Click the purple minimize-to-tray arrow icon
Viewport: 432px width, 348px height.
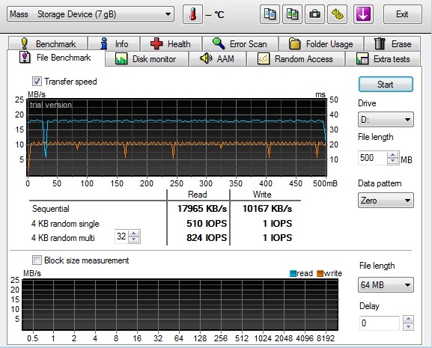click(x=363, y=14)
